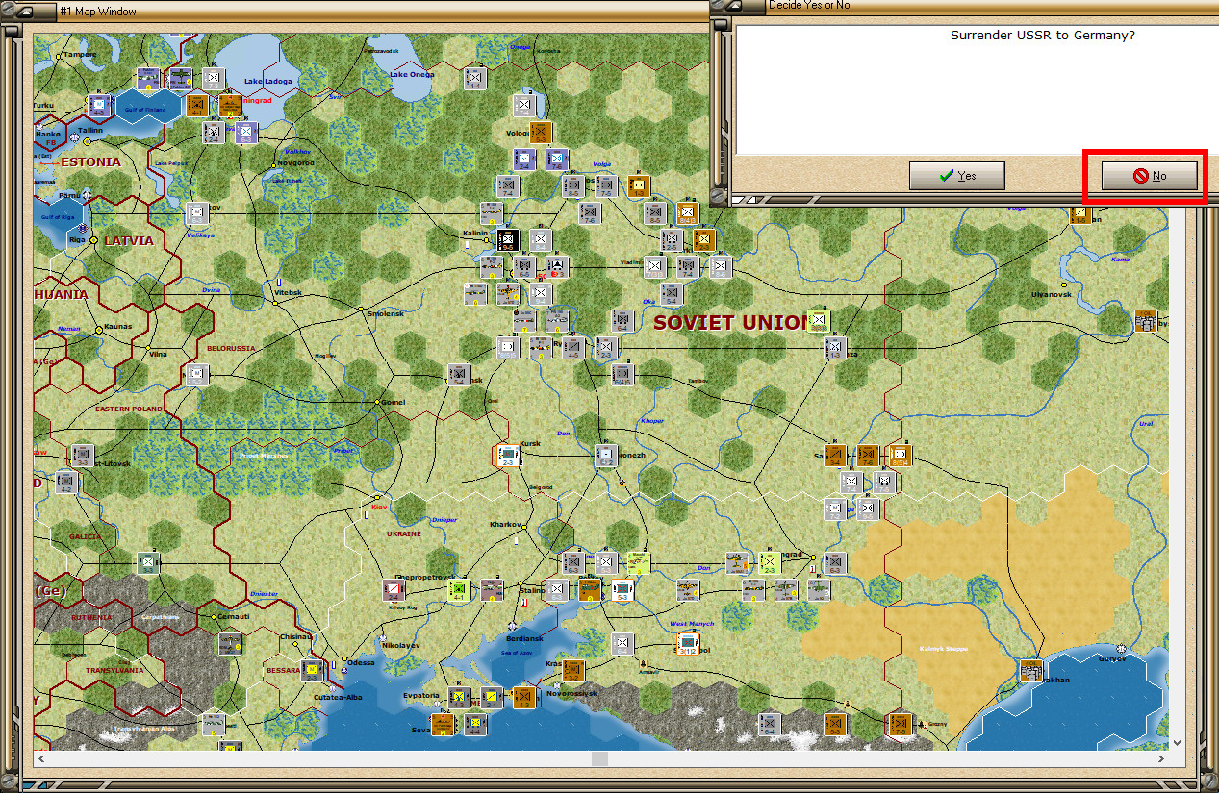Select the brown 1-3 HQ counter

click(x=639, y=186)
